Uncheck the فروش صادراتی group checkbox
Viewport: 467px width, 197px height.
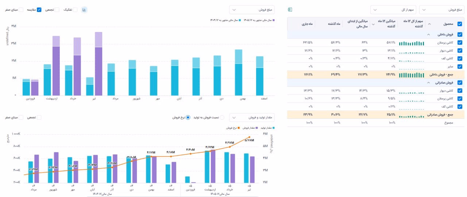pos(459,83)
